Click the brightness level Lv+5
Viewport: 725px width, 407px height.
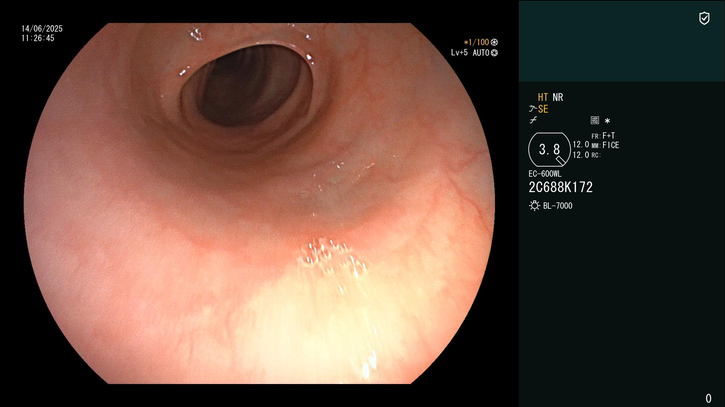click(459, 52)
